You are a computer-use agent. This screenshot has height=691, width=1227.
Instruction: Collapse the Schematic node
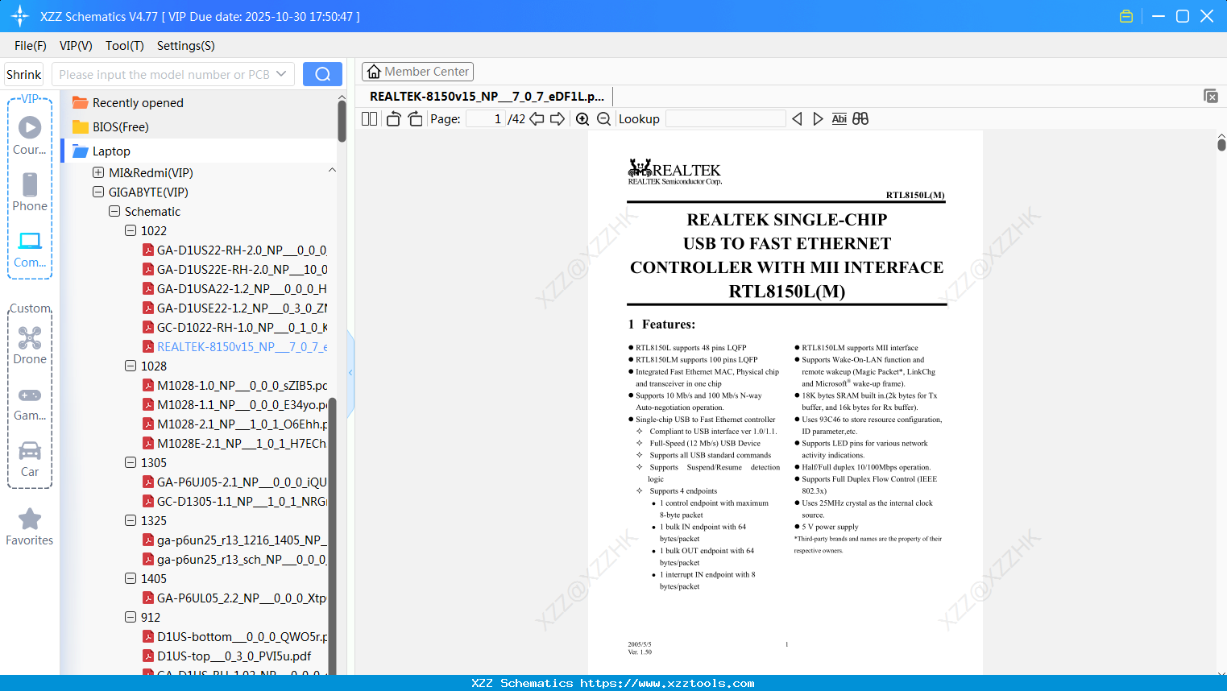[x=114, y=211]
